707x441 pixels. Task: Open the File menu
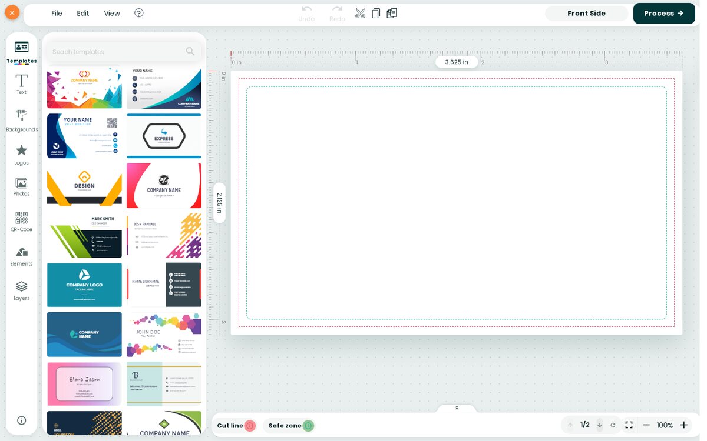coord(57,13)
